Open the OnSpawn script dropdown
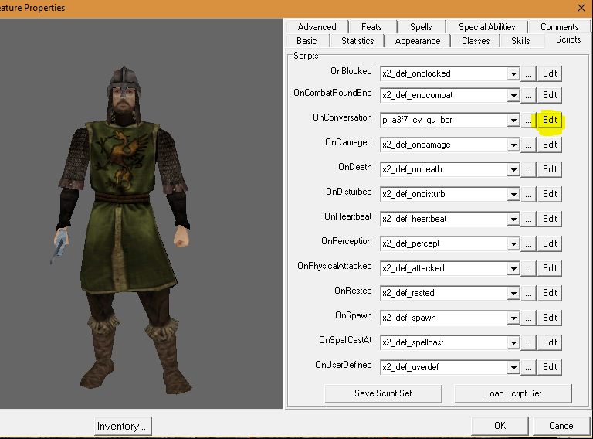This screenshot has width=593, height=439. (513, 318)
